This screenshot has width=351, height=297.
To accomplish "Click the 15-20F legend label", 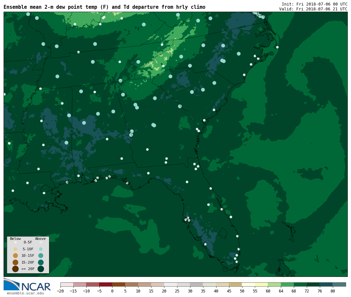I will pos(28,262).
